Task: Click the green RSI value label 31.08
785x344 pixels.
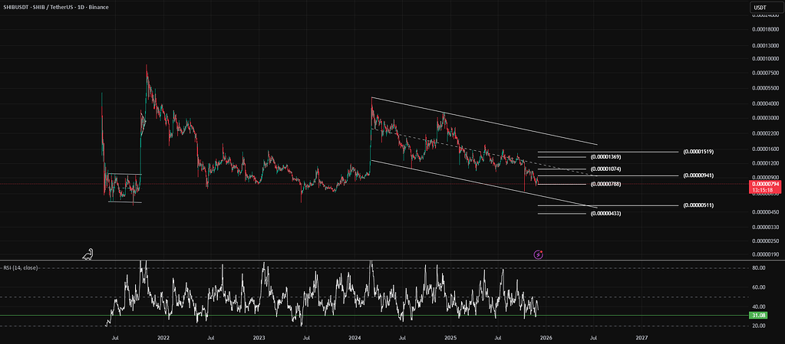Action: click(760, 316)
